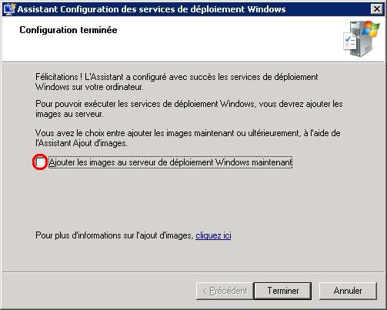The height and width of the screenshot is (310, 387).
Task: Click the 'Vous avez le choix' paragraph
Action: click(x=188, y=138)
